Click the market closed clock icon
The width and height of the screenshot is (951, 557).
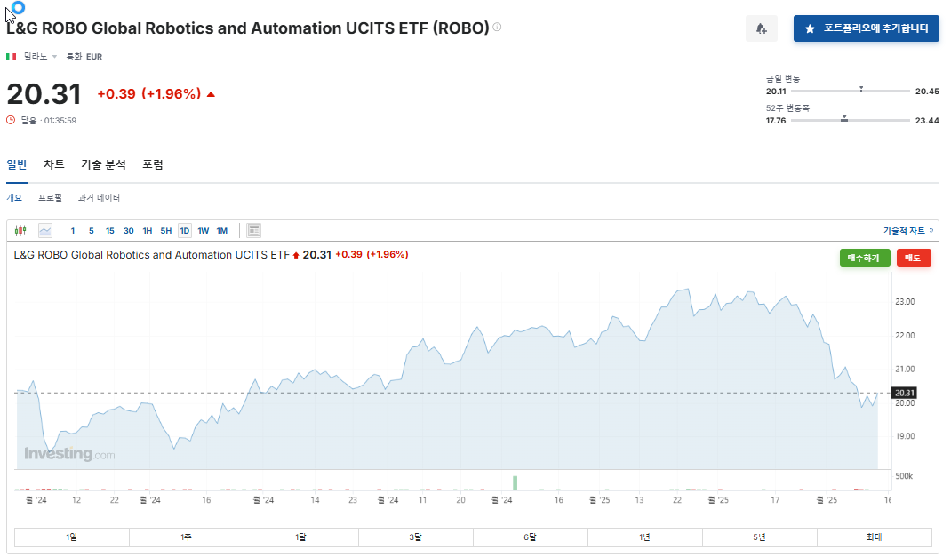tap(11, 120)
